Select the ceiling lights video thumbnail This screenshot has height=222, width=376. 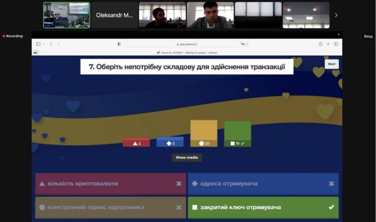click(306, 16)
